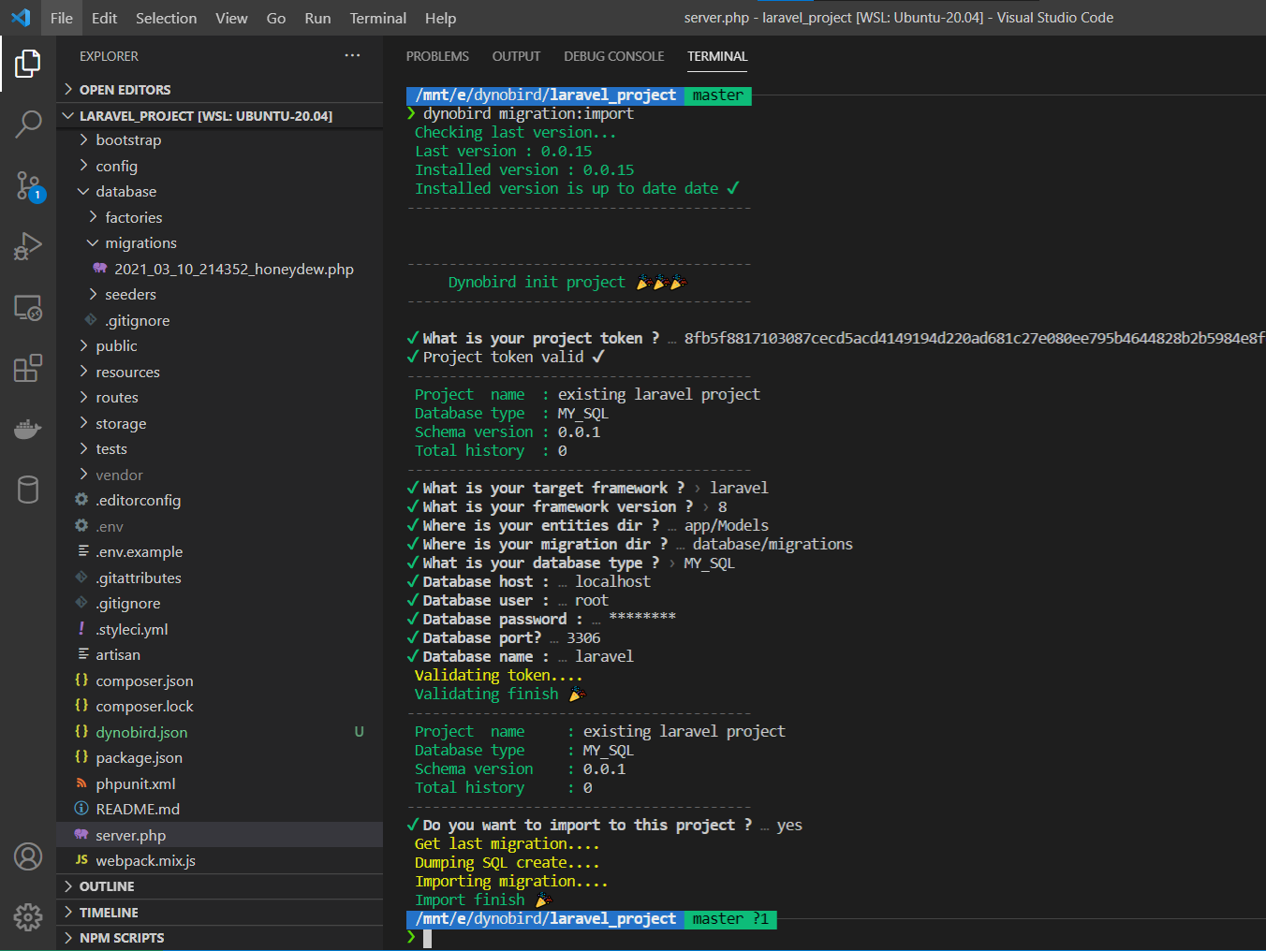Screen dimensions: 1266x951
Task: Click the gear icon beside .editorconfig
Action: point(81,500)
